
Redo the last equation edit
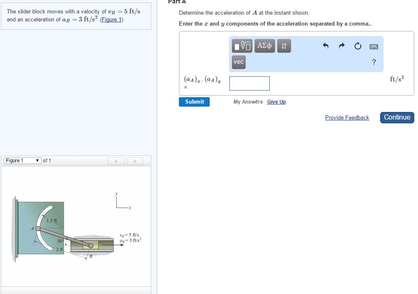(341, 46)
